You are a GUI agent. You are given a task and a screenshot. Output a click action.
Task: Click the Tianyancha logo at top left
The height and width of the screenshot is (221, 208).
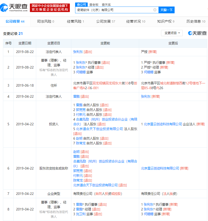click(14, 8)
